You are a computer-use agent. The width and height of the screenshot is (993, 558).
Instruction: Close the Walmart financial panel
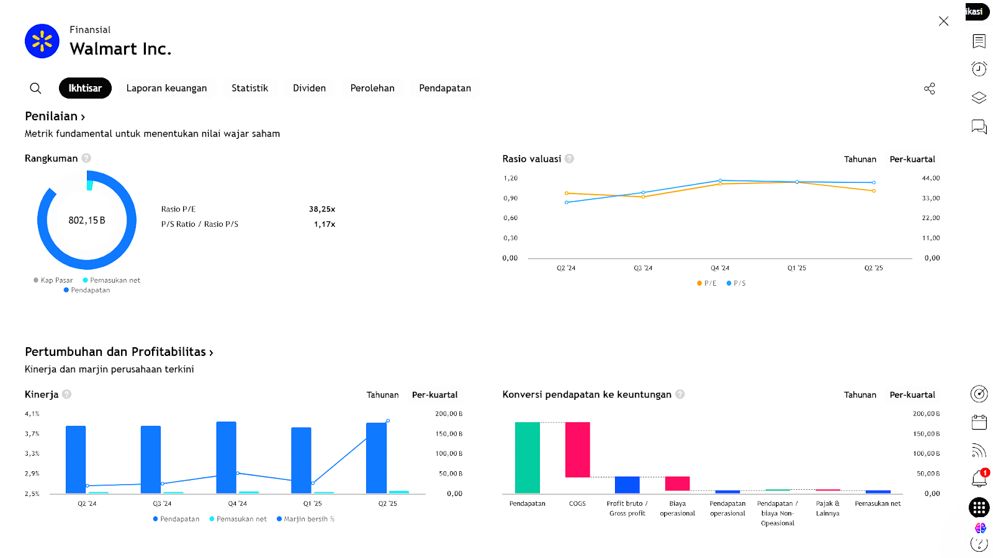(x=943, y=21)
